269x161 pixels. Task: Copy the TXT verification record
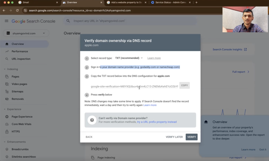point(184,85)
